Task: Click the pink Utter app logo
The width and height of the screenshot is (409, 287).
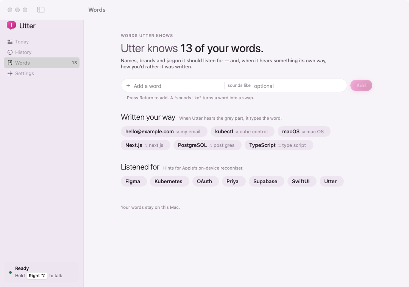Action: [11, 26]
